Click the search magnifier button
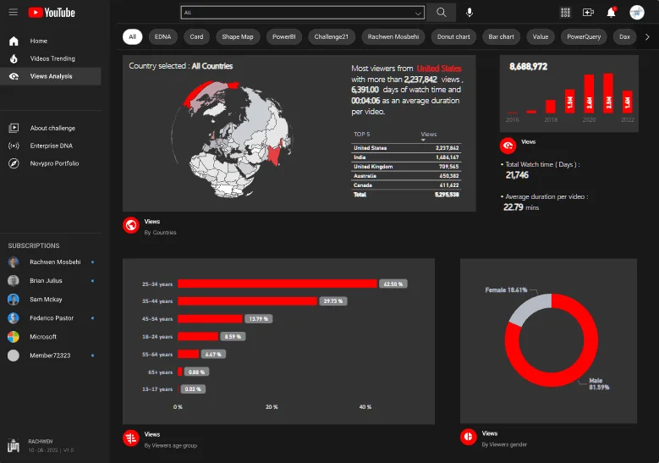Image resolution: width=659 pixels, height=463 pixels. [441, 13]
